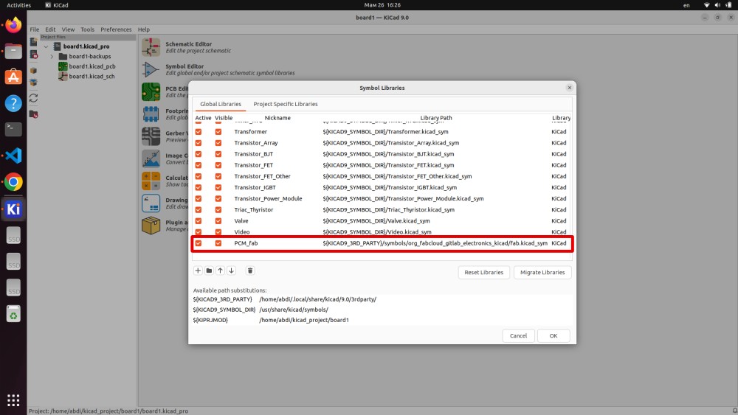Switch to Global Libraries tab
Image resolution: width=738 pixels, height=415 pixels.
(220, 104)
